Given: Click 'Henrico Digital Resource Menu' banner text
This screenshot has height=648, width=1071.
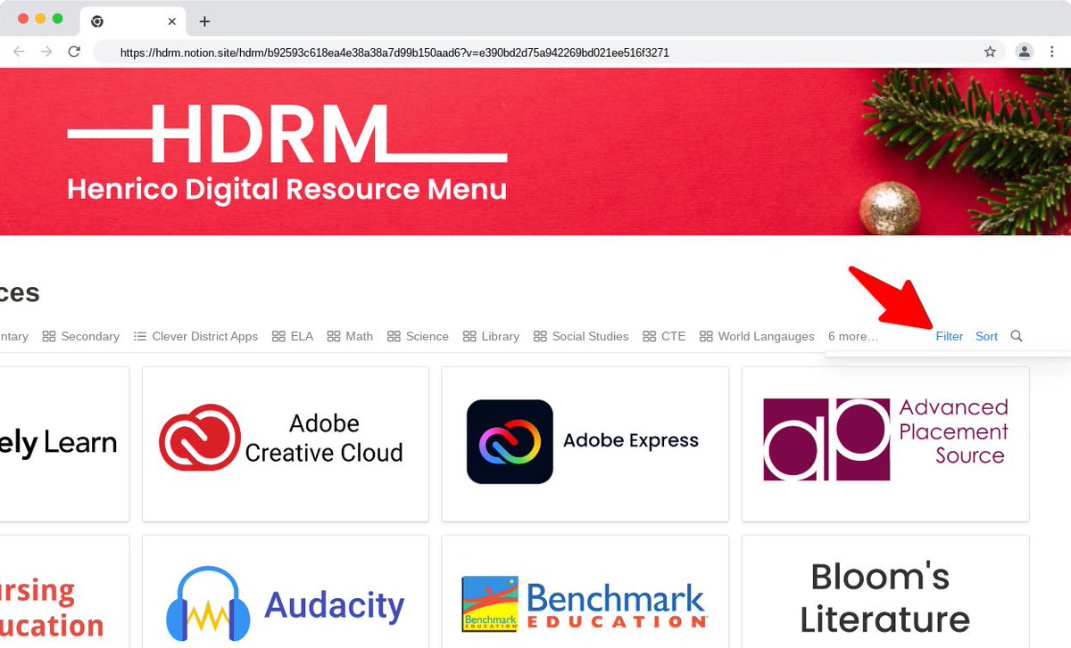Looking at the screenshot, I should tap(287, 189).
